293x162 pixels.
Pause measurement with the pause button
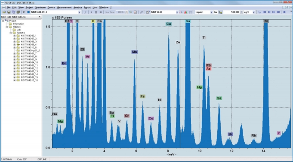pos(96,12)
